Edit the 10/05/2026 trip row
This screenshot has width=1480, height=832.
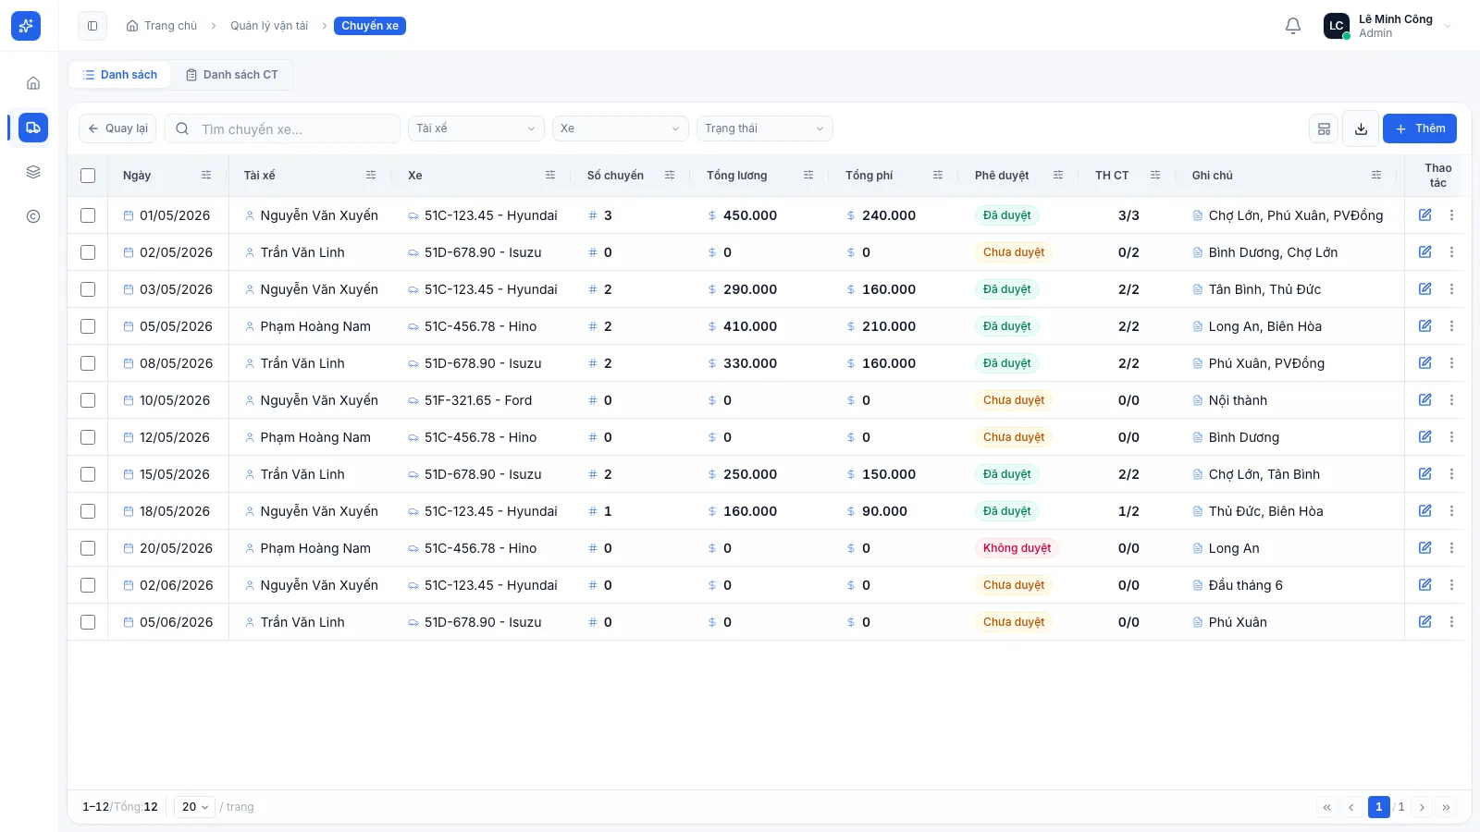pyautogui.click(x=1425, y=400)
